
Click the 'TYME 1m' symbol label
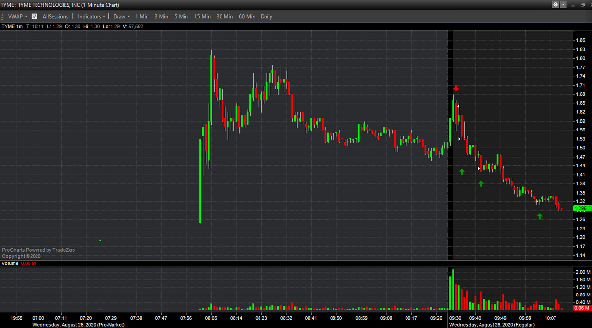pyautogui.click(x=12, y=26)
